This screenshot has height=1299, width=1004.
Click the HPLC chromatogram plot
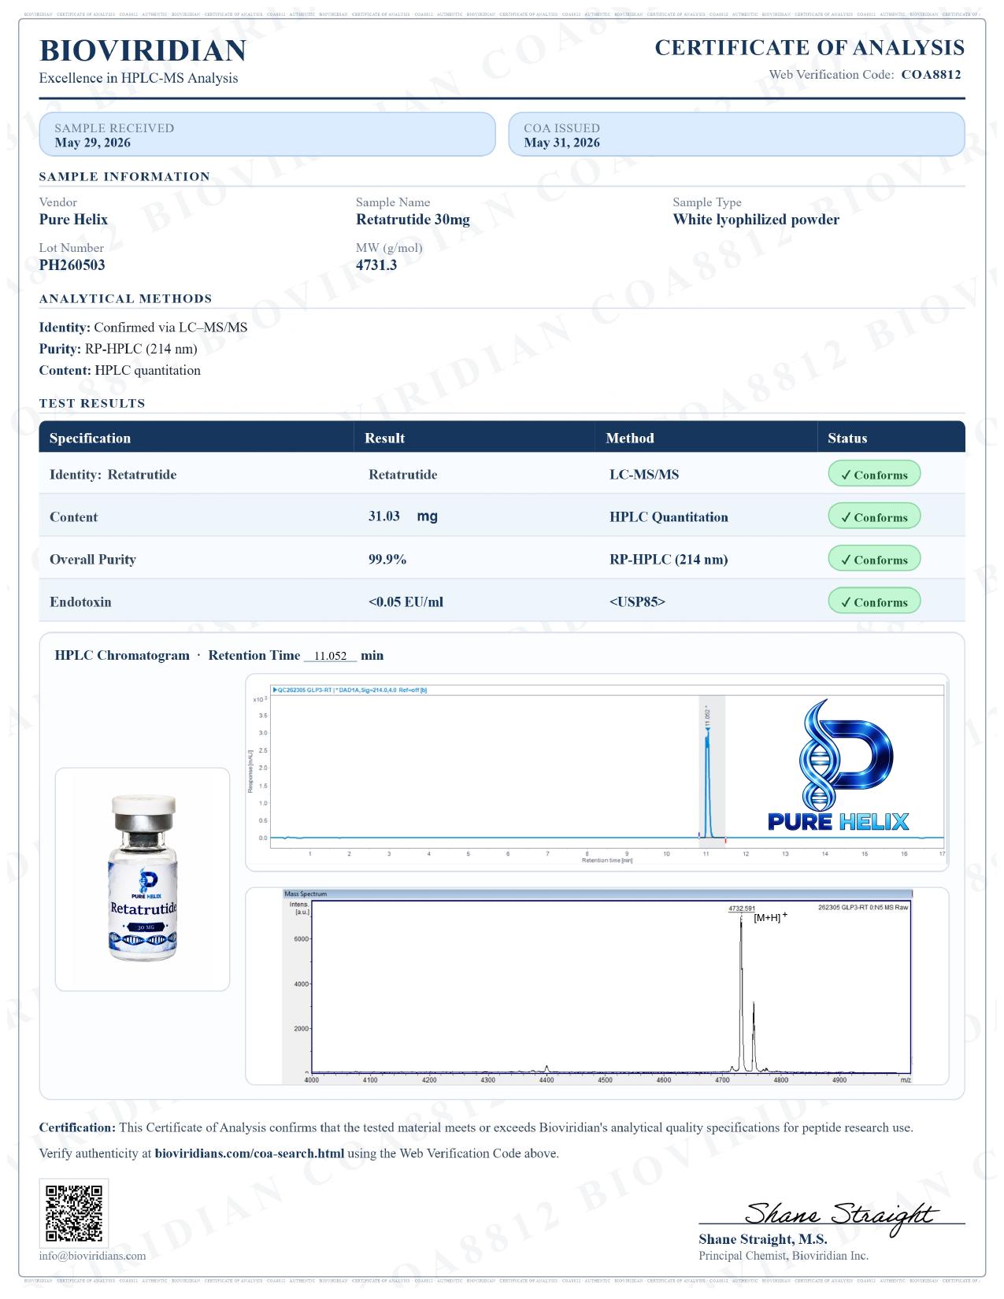click(x=597, y=772)
